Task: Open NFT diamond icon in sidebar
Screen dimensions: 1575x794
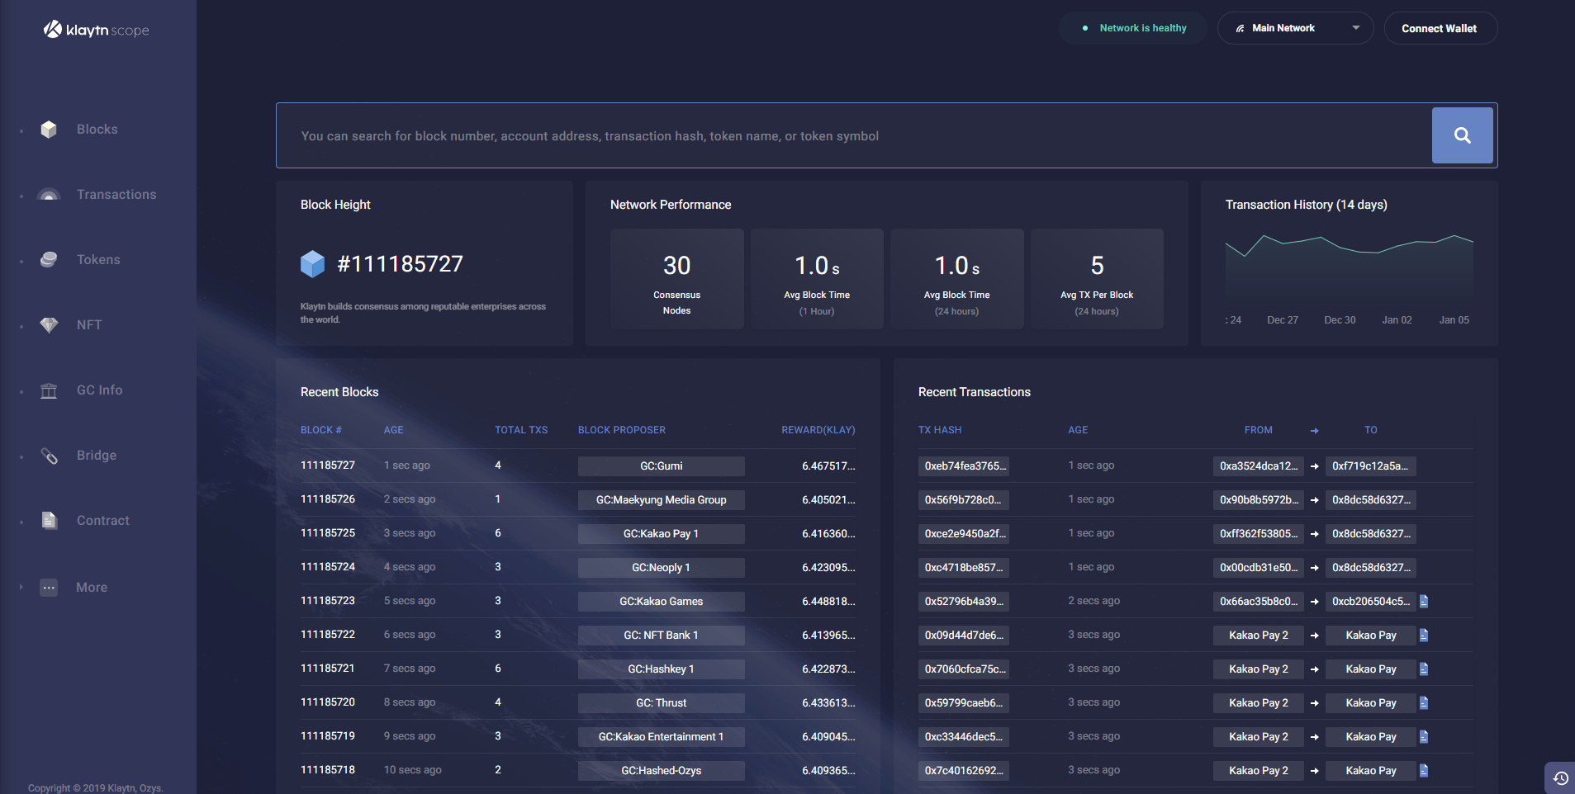Action: 49,325
